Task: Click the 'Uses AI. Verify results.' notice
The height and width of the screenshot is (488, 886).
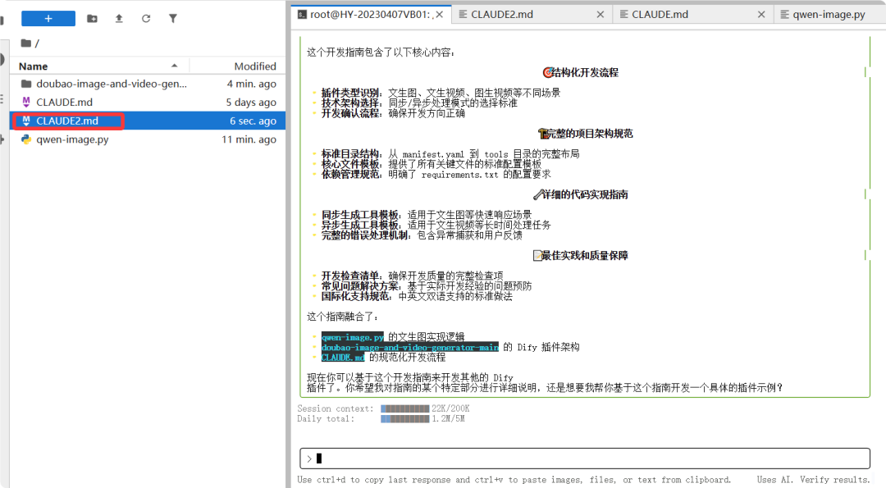Action: tap(813, 480)
